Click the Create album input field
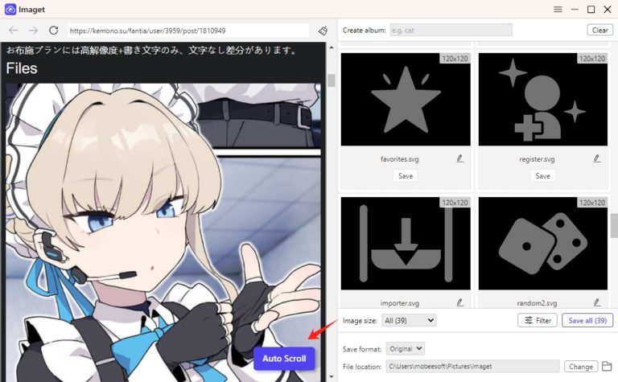This screenshot has width=618, height=382. pyautogui.click(x=451, y=31)
